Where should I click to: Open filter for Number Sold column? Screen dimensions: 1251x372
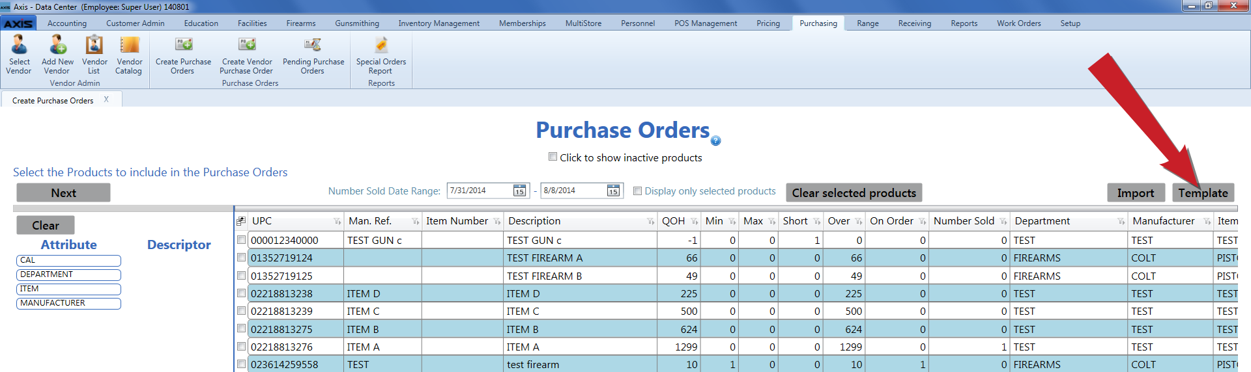1003,222
